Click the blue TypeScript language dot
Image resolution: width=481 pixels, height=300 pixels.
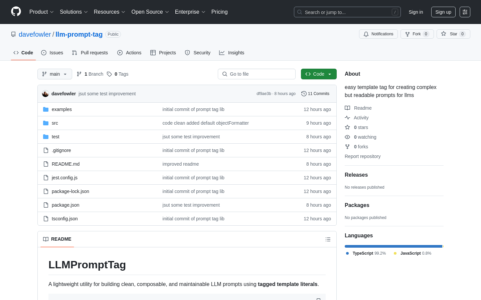pyautogui.click(x=347, y=253)
